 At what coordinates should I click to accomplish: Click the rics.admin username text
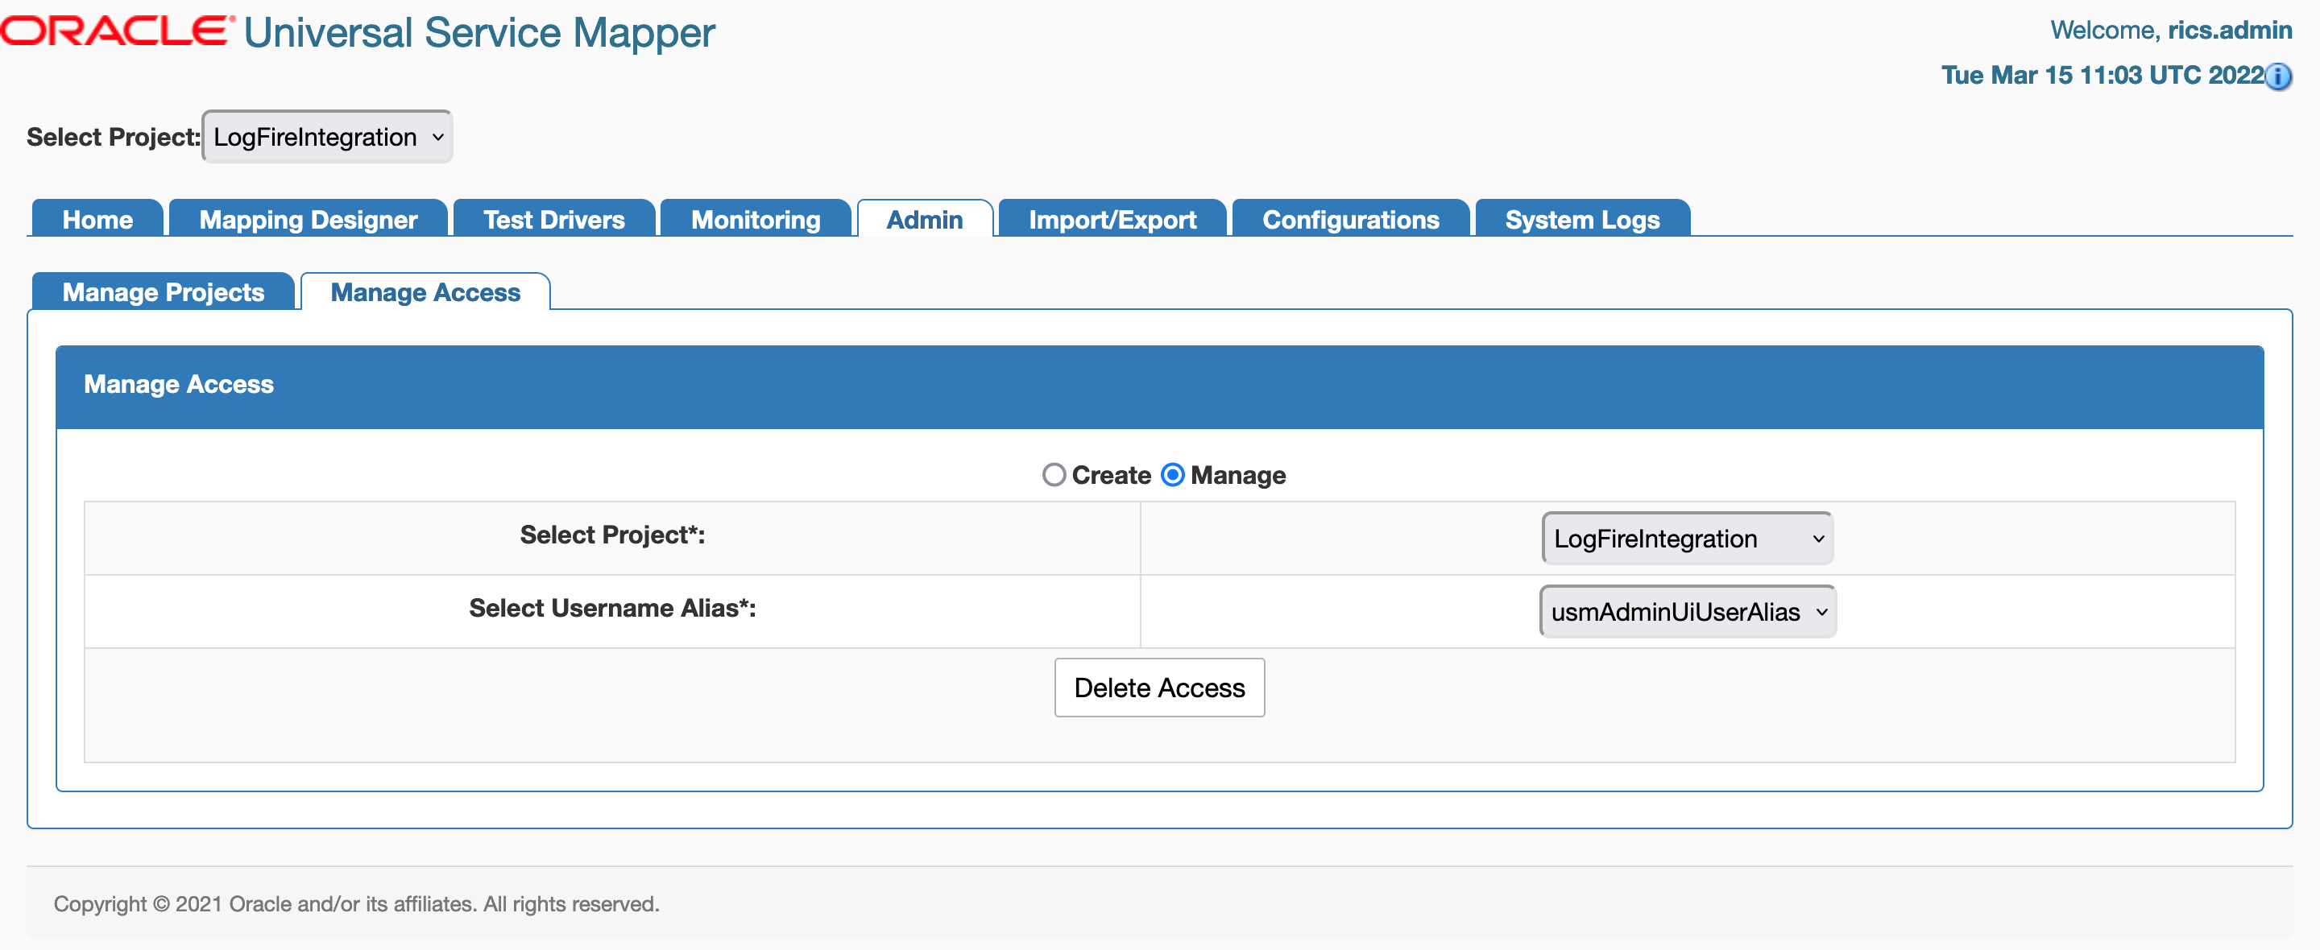pyautogui.click(x=2239, y=30)
